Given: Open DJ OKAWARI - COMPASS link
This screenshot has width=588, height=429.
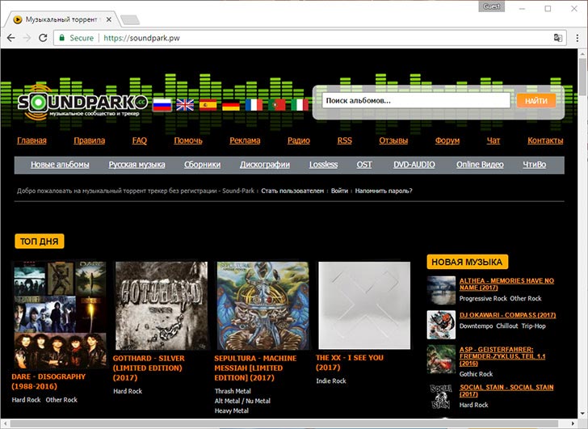Looking at the screenshot, I should point(508,315).
